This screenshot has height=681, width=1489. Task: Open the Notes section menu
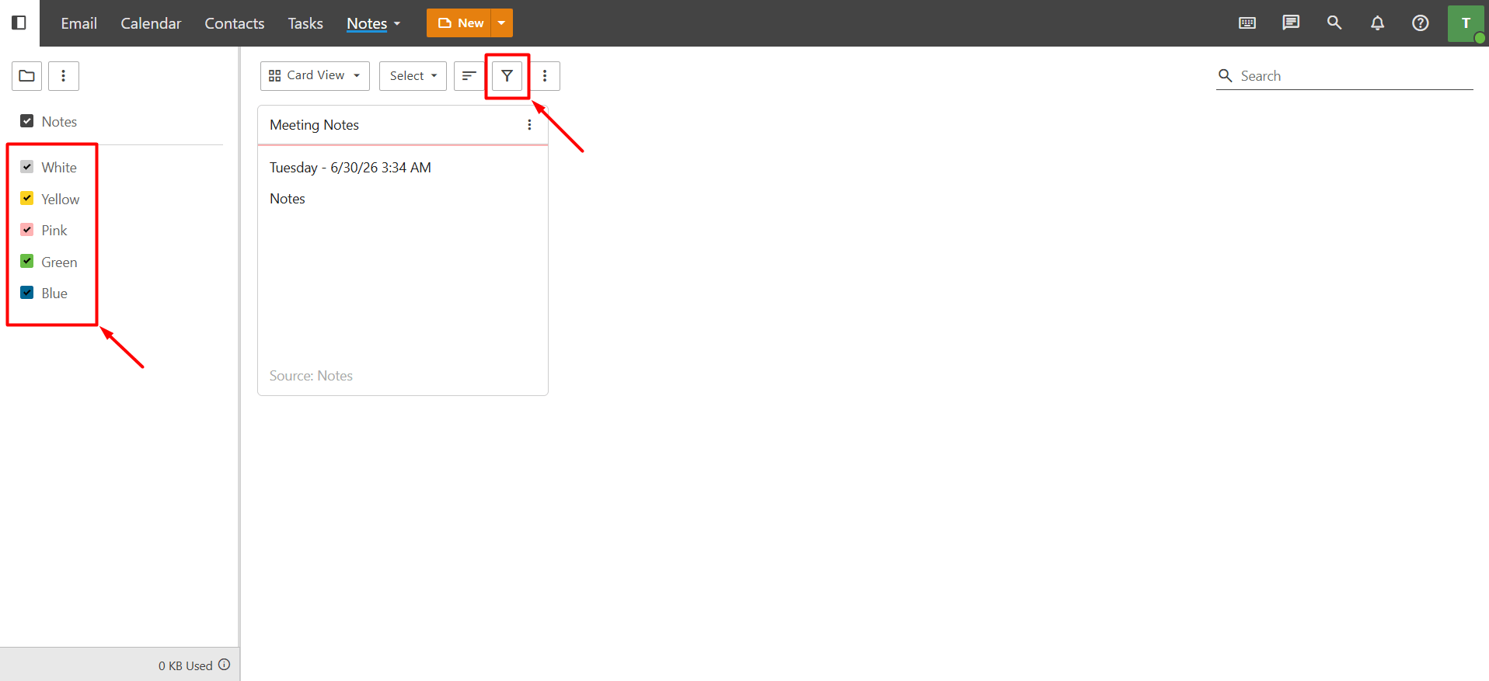374,23
